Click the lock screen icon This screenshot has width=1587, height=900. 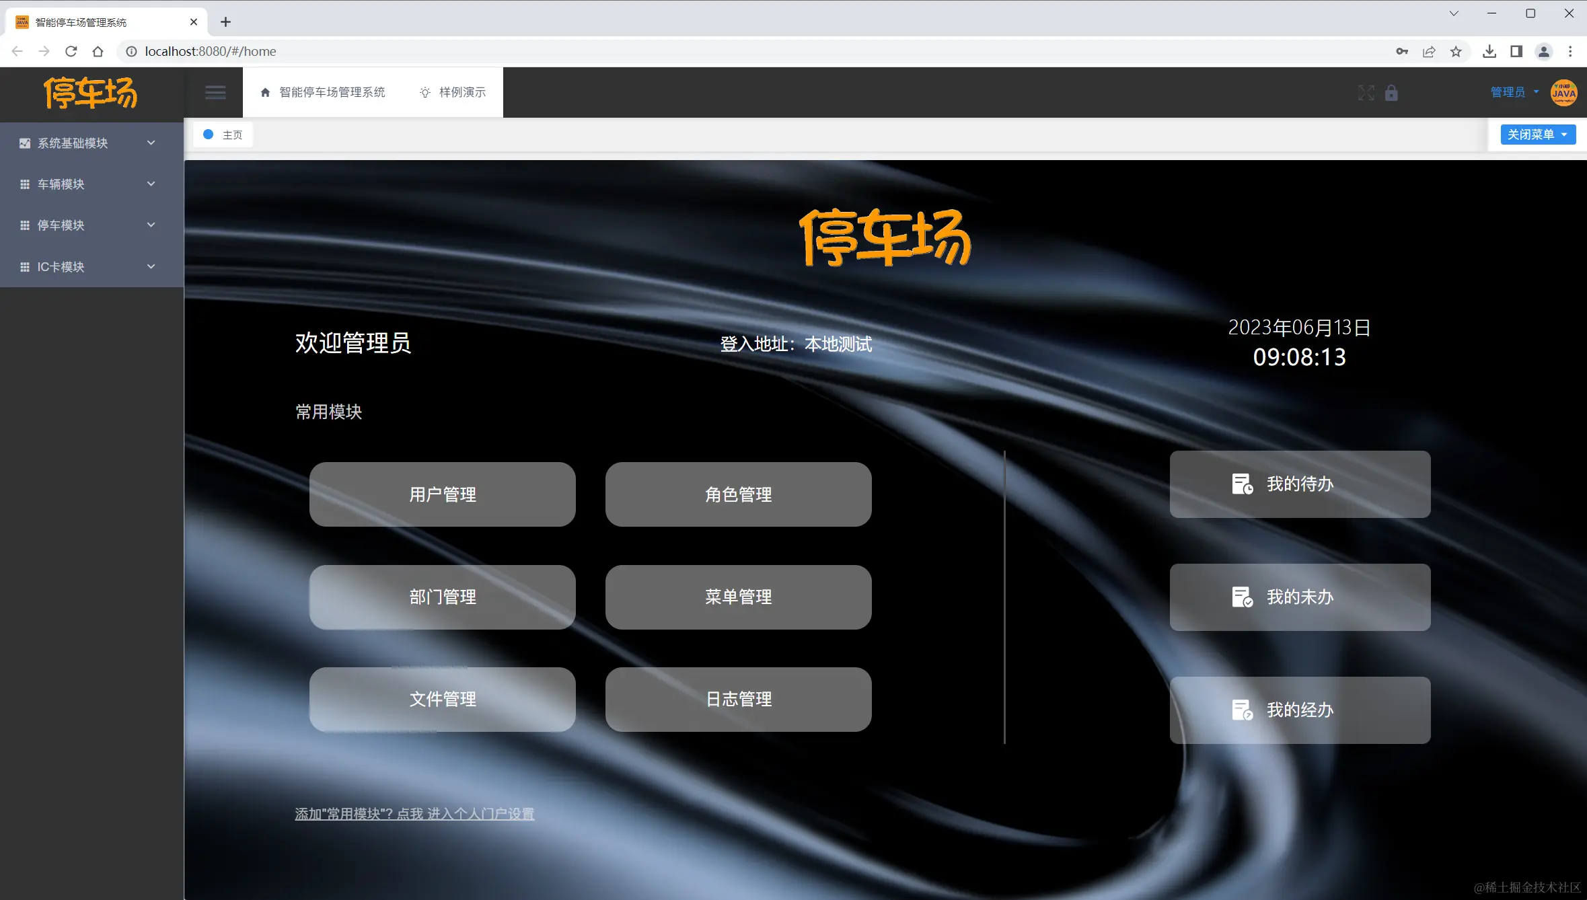click(1391, 92)
